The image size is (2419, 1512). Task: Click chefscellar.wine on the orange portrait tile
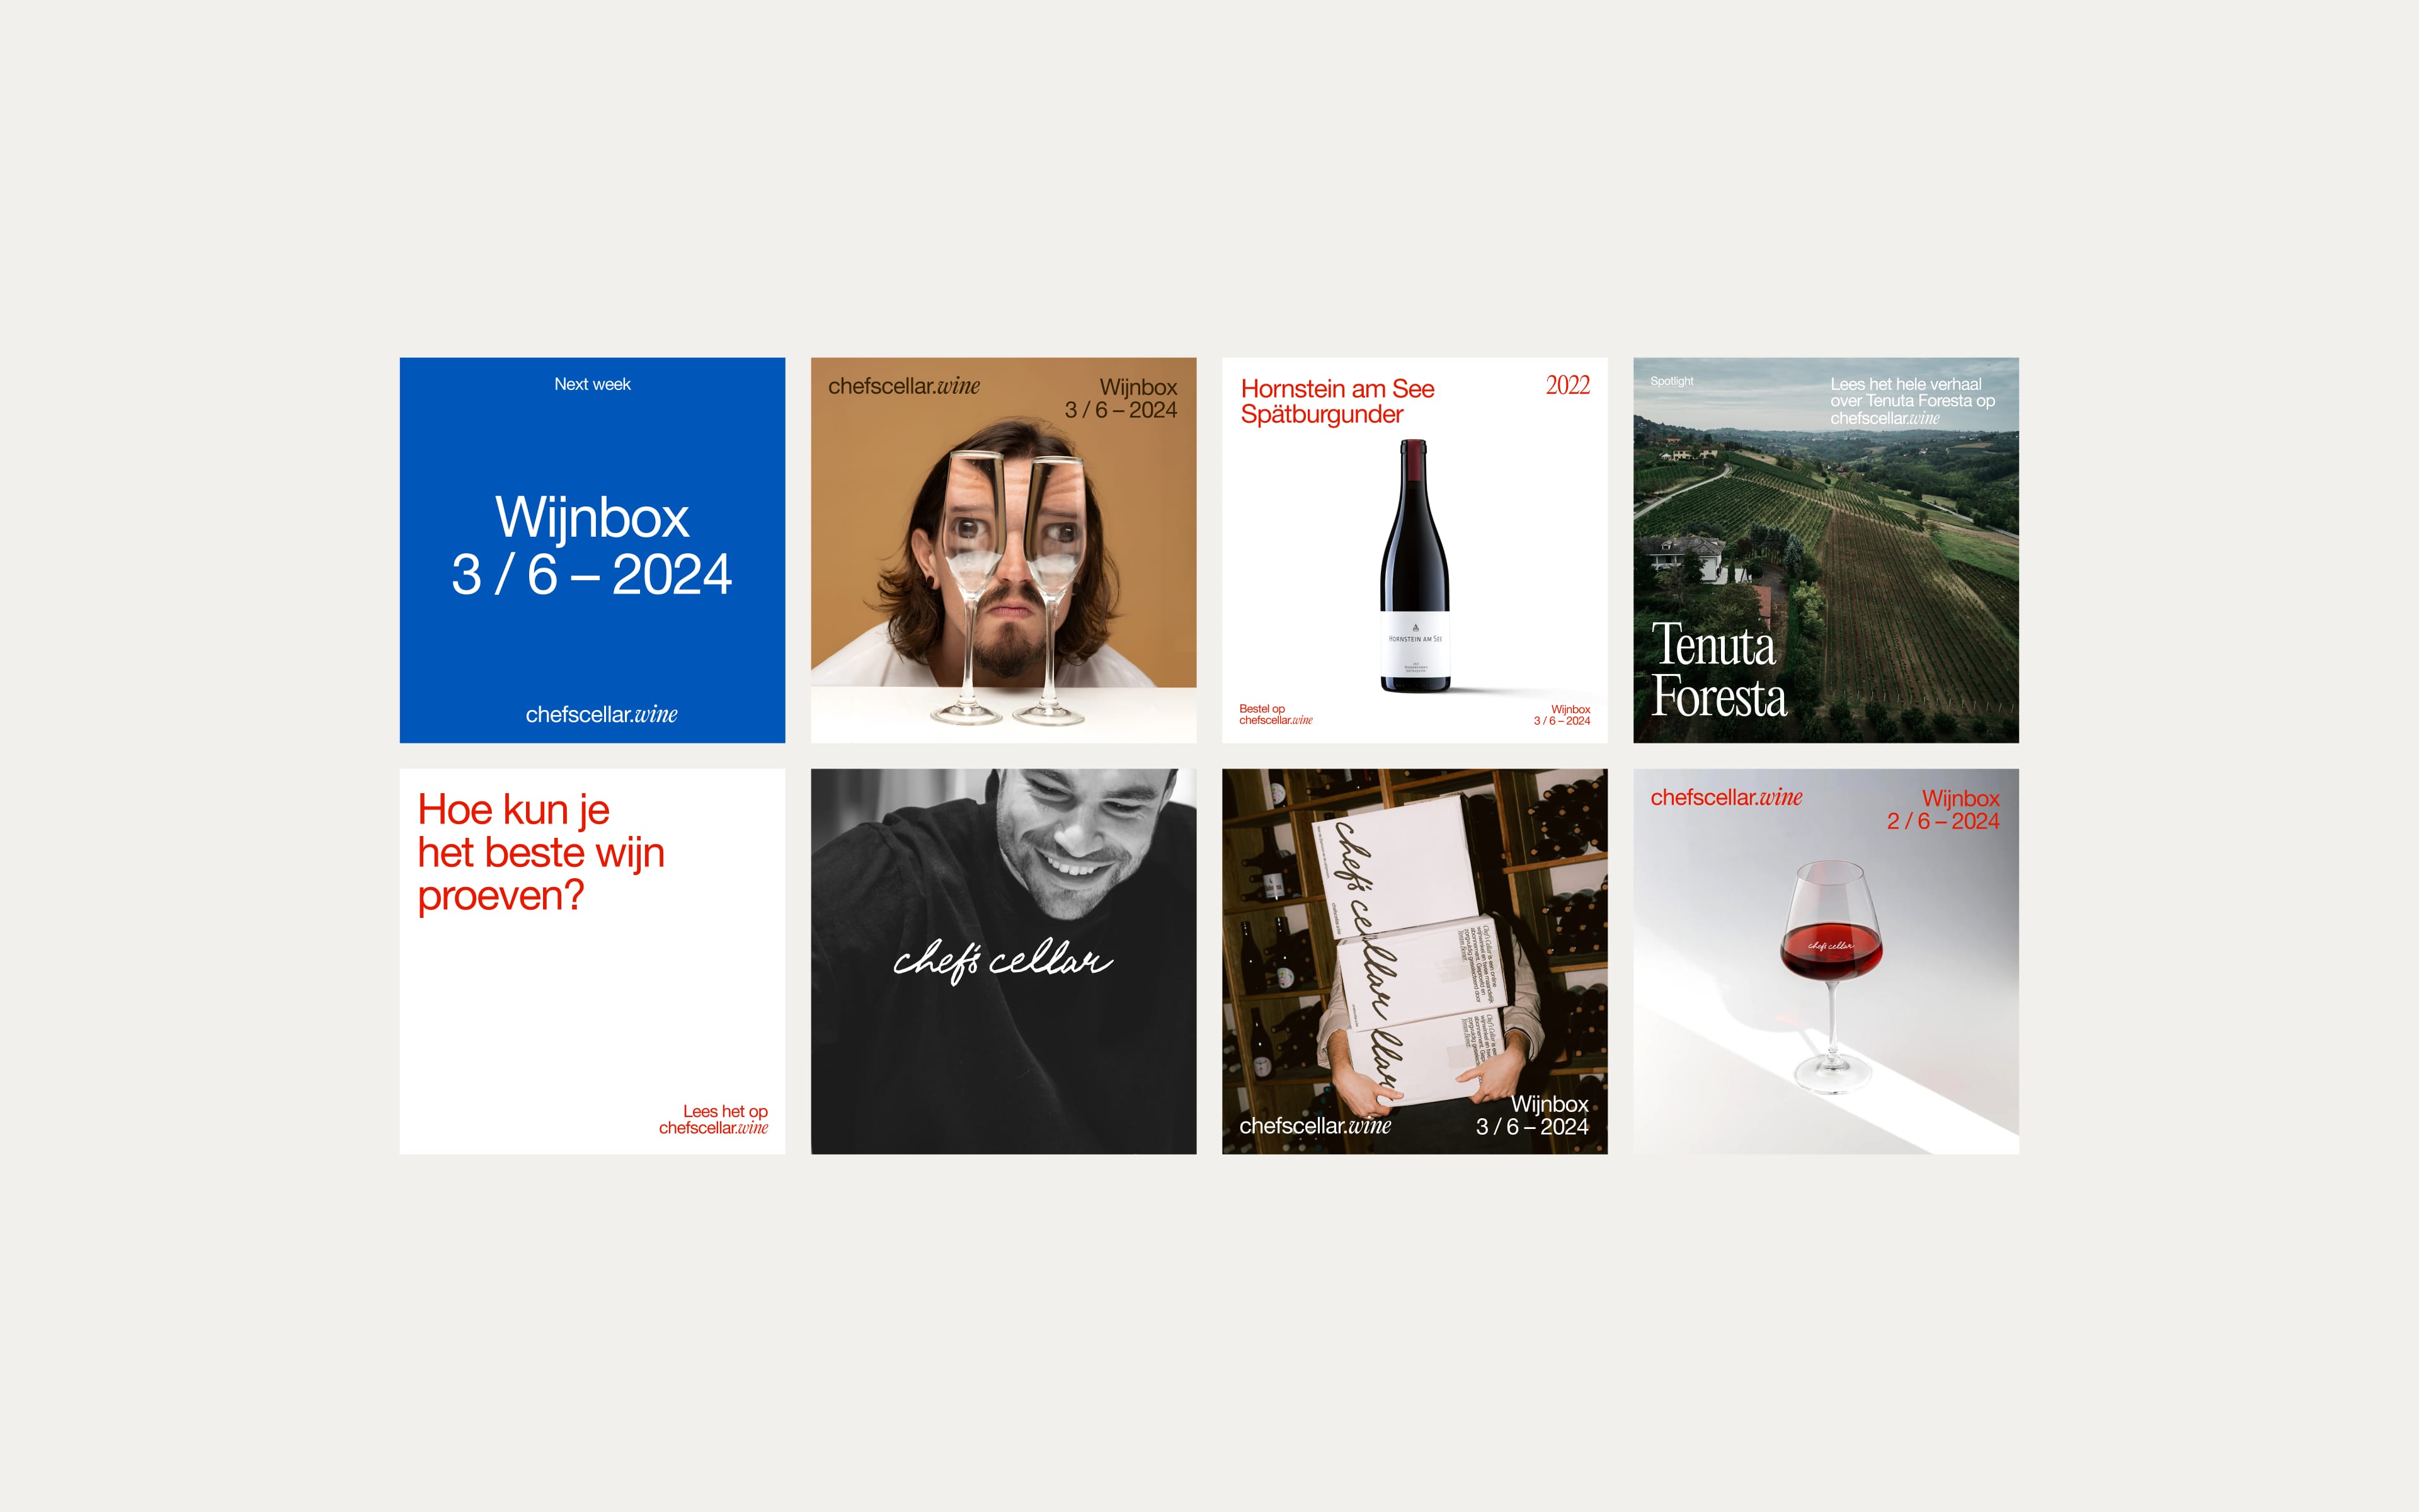tap(903, 386)
